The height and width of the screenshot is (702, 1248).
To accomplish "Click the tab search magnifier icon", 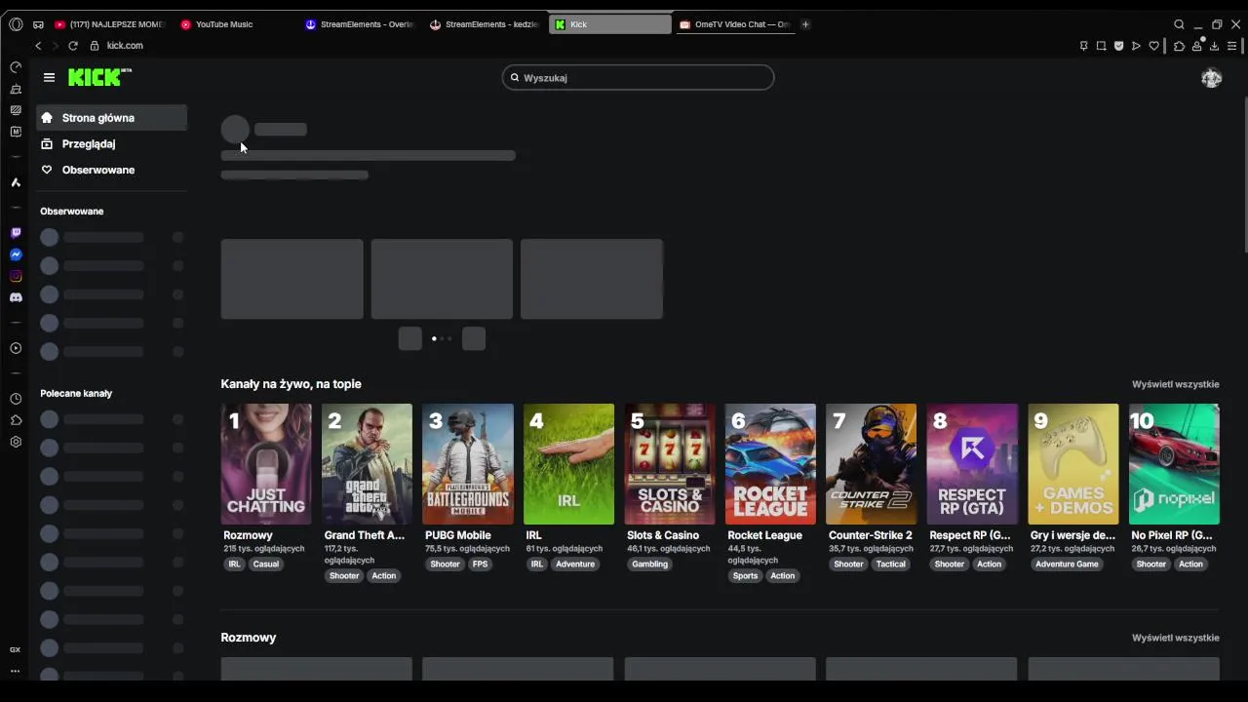I will (x=1179, y=24).
